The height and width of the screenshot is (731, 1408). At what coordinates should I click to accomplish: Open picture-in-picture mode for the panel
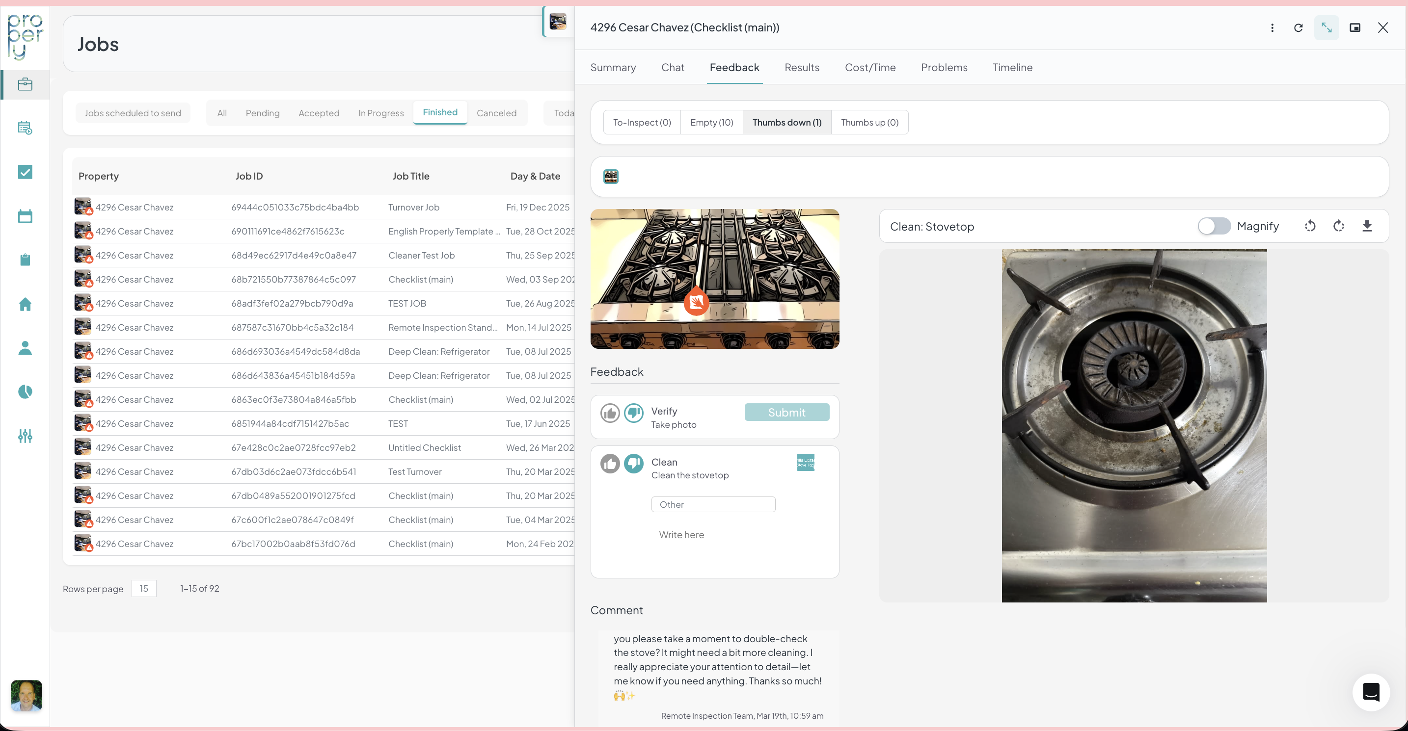pyautogui.click(x=1355, y=27)
